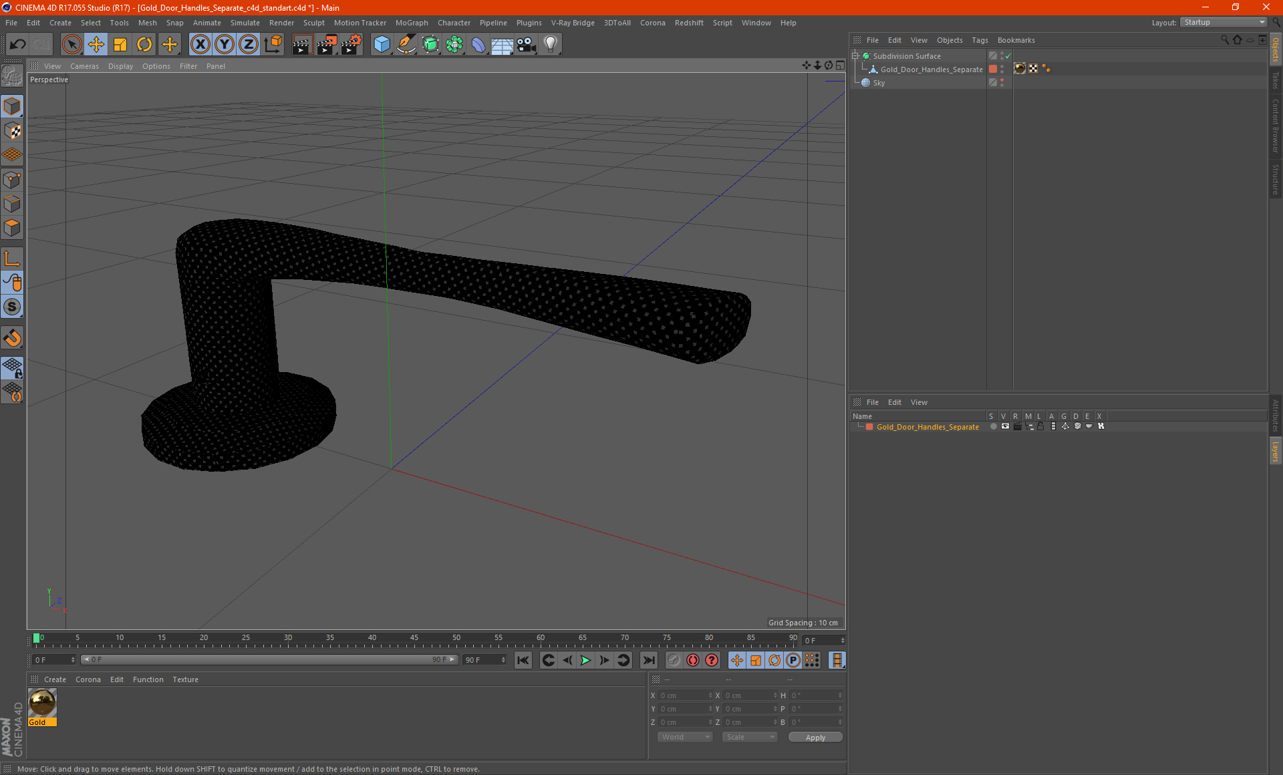This screenshot has width=1283, height=775.
Task: Open the Array modeling objects icon
Action: 454,44
